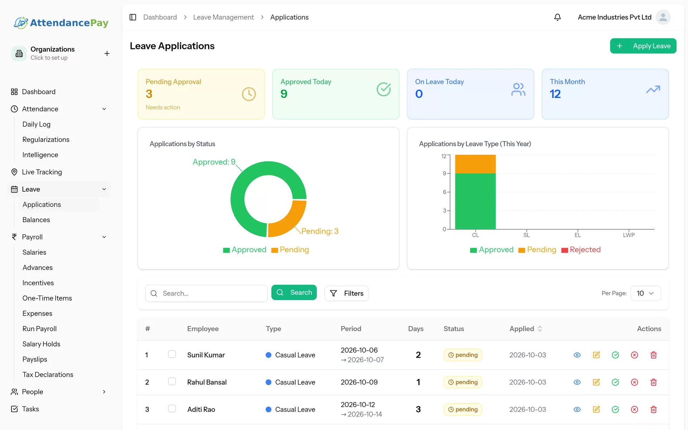This screenshot has width=688, height=430.
Task: Delete Rahul Bansal's leave application
Action: (653, 382)
